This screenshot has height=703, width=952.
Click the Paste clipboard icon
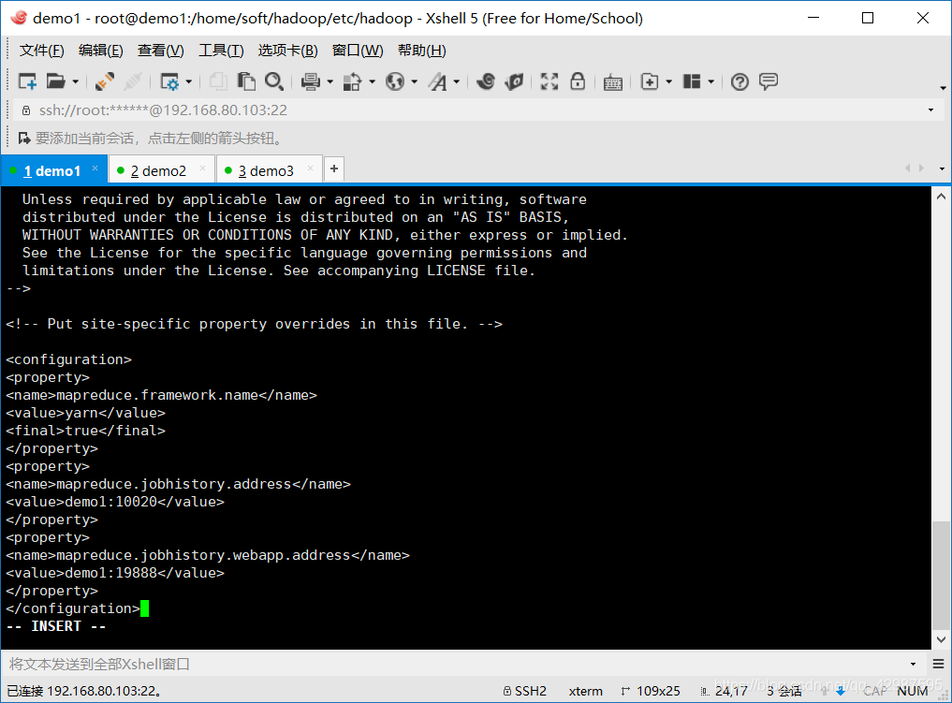click(x=246, y=81)
